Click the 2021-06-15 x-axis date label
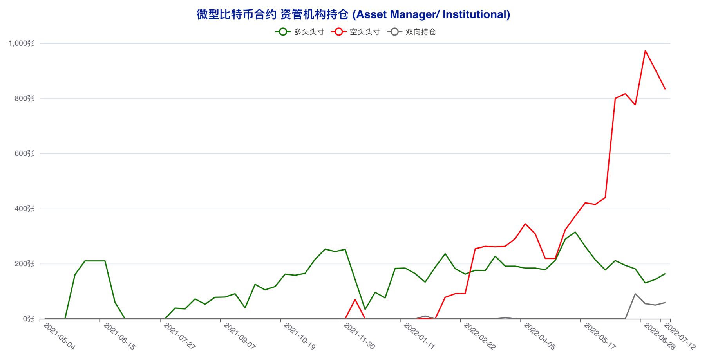 (119, 336)
